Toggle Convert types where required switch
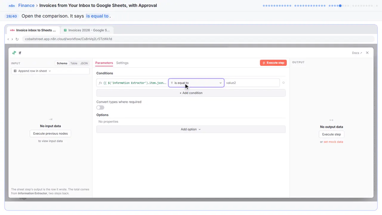This screenshot has height=215, width=382. (100, 107)
